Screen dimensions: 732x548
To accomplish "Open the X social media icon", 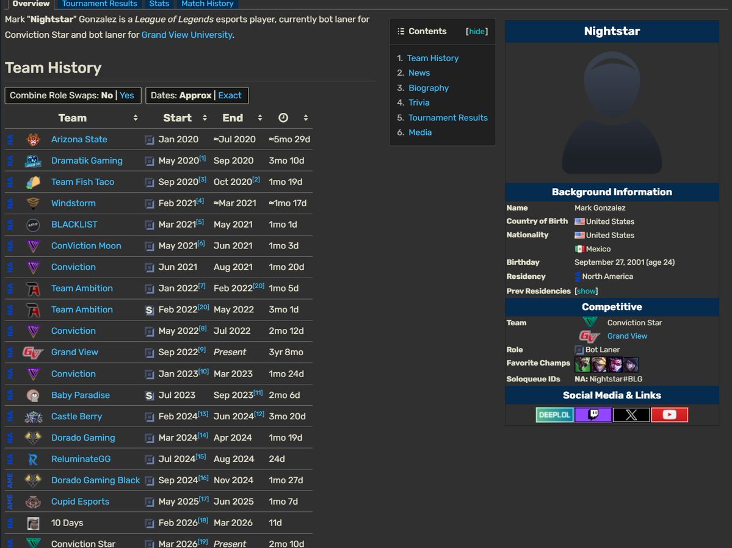I will click(x=631, y=414).
